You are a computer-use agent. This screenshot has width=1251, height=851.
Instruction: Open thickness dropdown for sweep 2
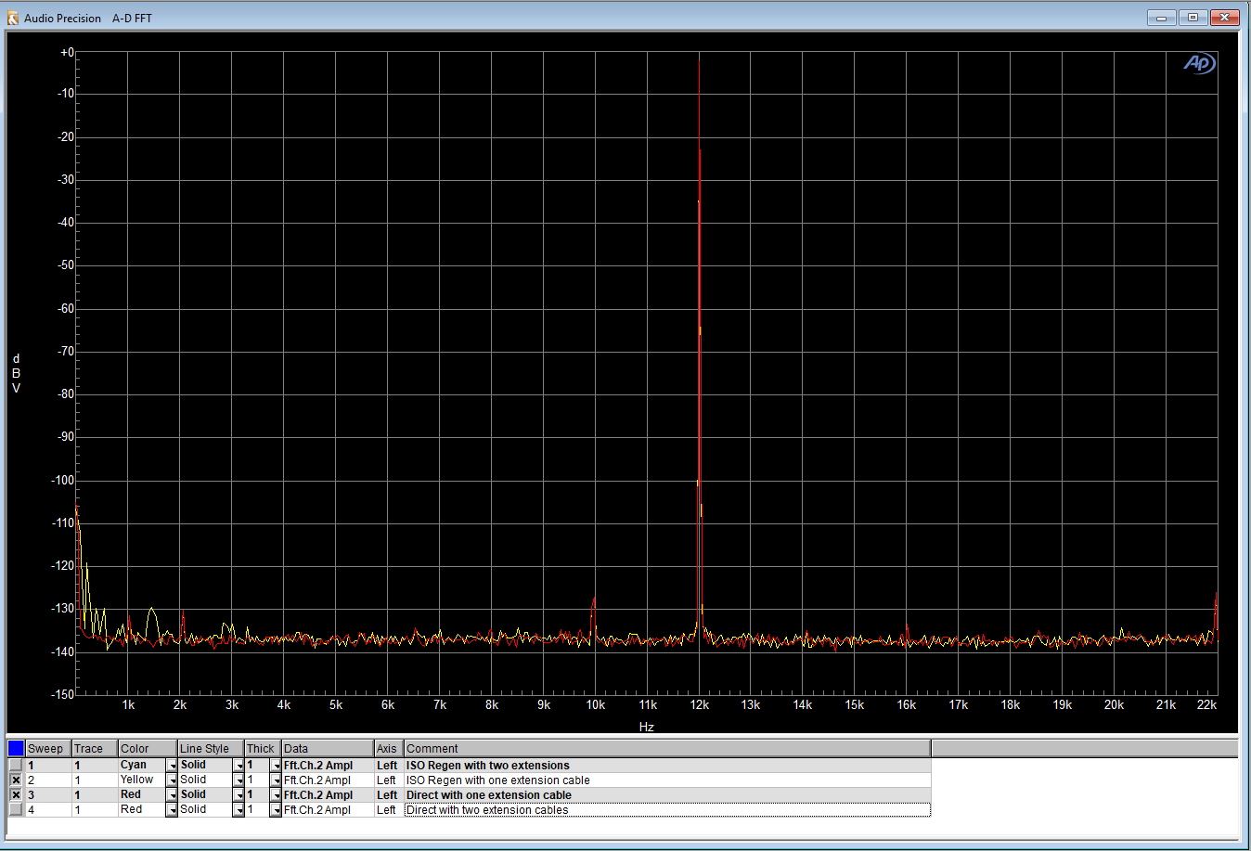(276, 780)
